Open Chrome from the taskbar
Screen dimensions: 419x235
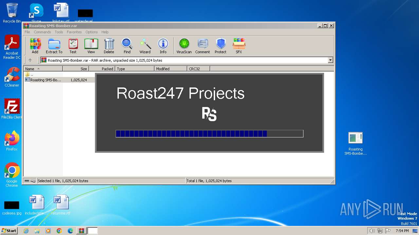[59, 231]
